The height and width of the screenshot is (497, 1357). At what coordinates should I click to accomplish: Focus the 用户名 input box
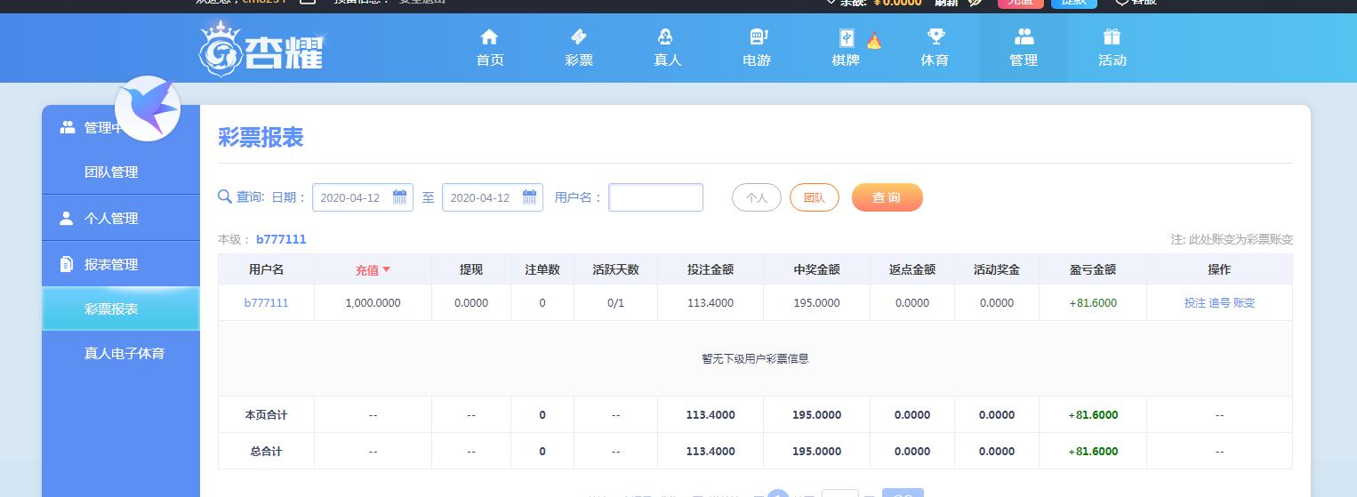(x=655, y=197)
